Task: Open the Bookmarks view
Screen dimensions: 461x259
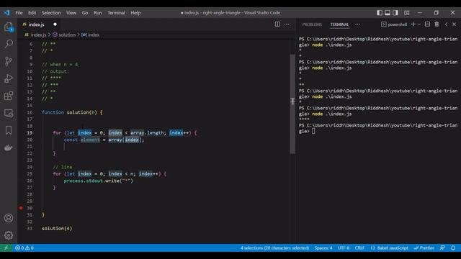Action: pyautogui.click(x=9, y=130)
